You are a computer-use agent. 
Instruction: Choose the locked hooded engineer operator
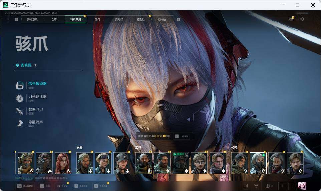pos(181,163)
